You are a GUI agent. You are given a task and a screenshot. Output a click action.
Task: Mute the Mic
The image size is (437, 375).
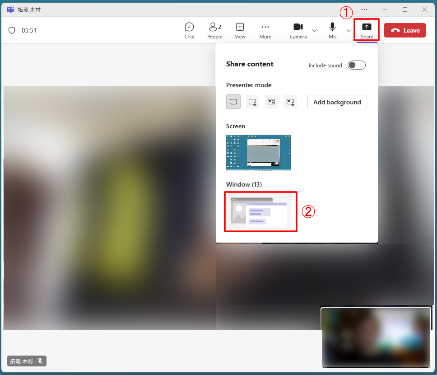click(x=332, y=30)
